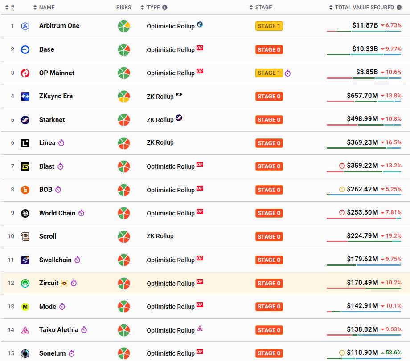The image size is (410, 361).
Task: Click the eye icon next to Zircuit
Action: tap(64, 283)
